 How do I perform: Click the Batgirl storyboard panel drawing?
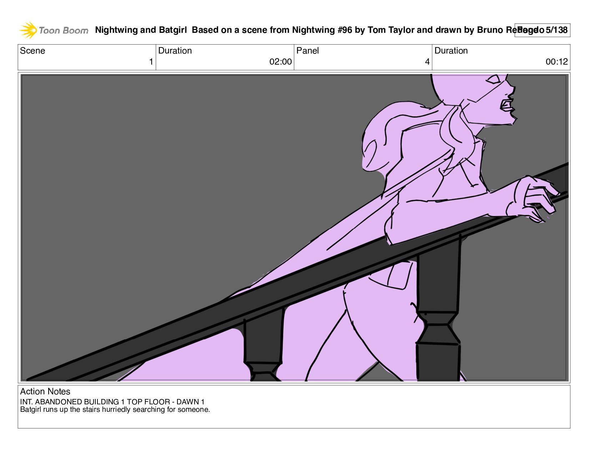pyautogui.click(x=294, y=228)
